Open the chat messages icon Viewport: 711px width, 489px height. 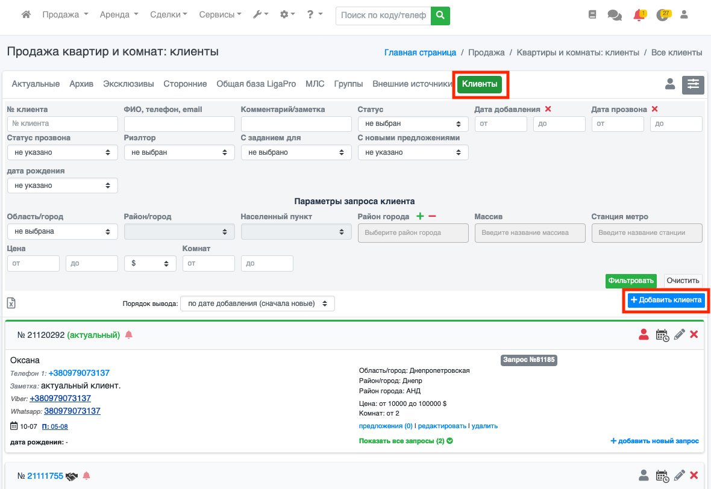615,15
